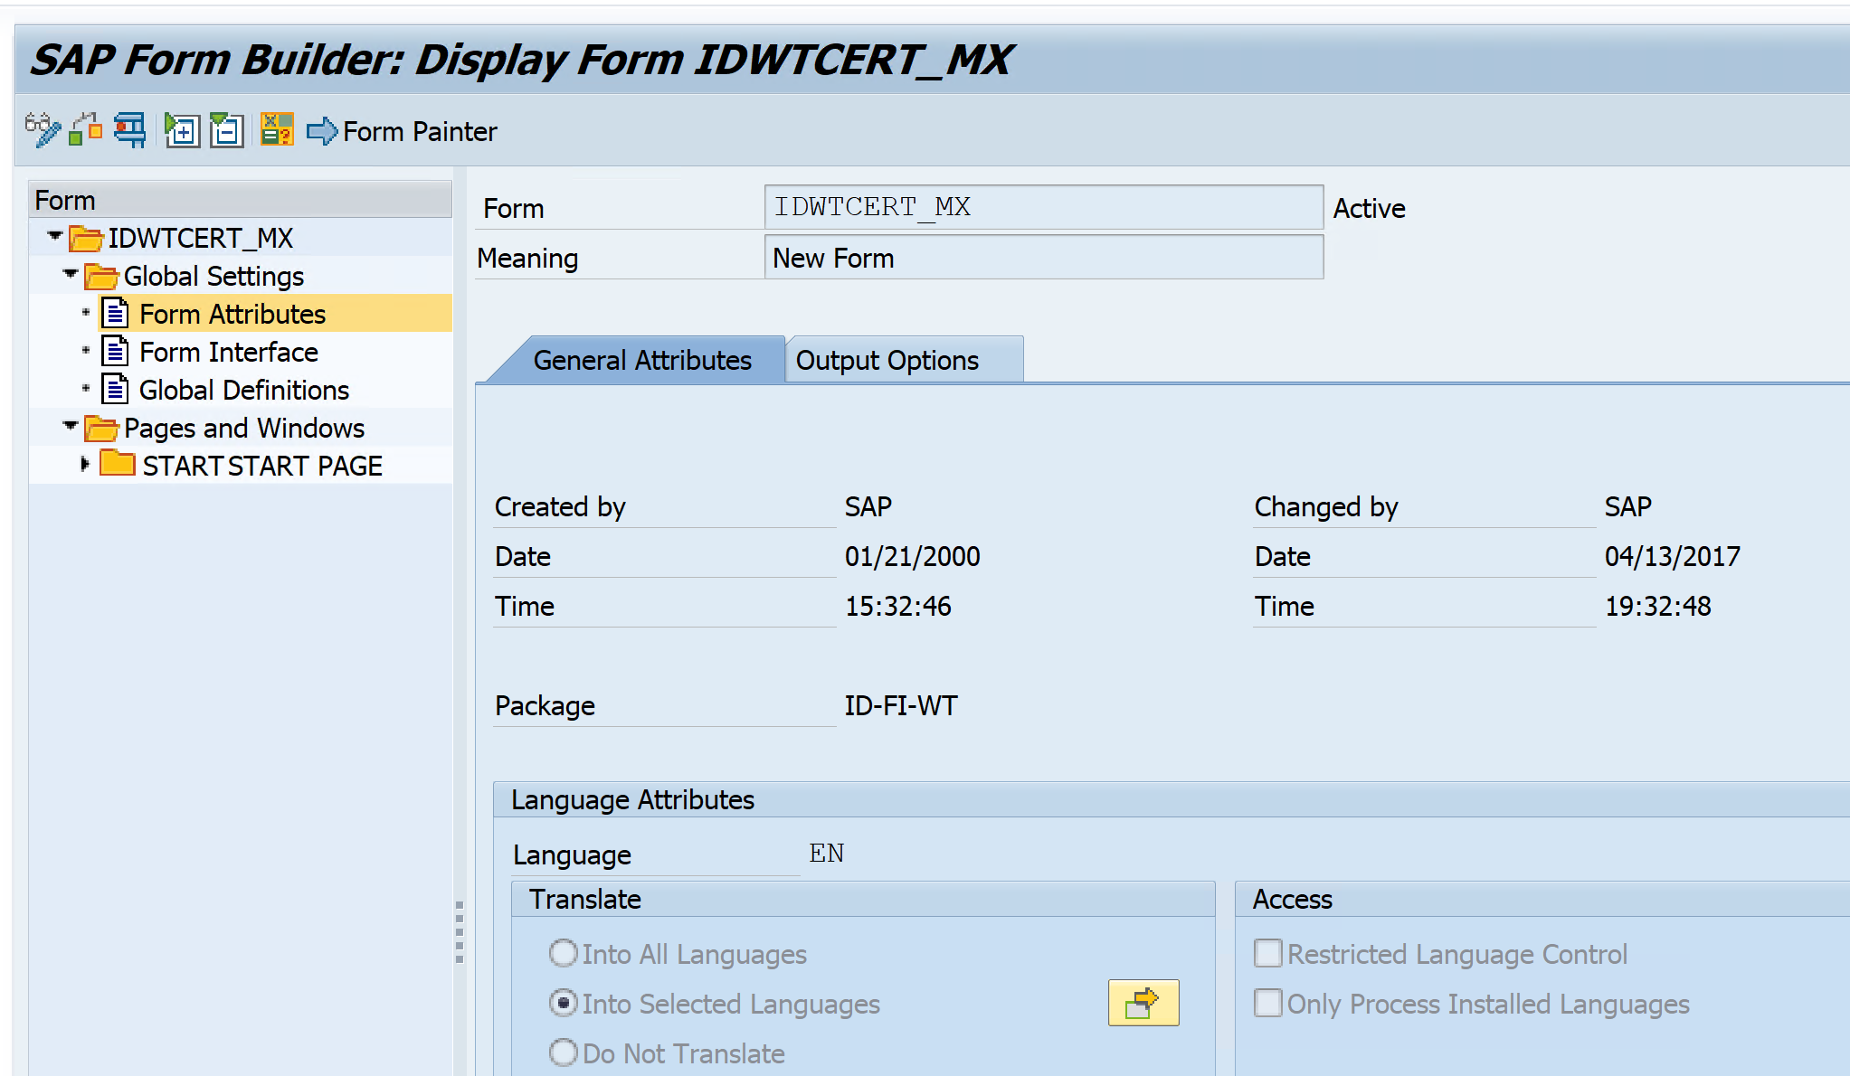
Task: Click the Collapse subtree icon with minus
Action: pos(226,130)
